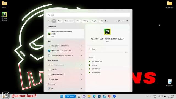176x99 pixels.
Task: Open the AI_Martians desktop folder
Action: pyautogui.click(x=170, y=5)
